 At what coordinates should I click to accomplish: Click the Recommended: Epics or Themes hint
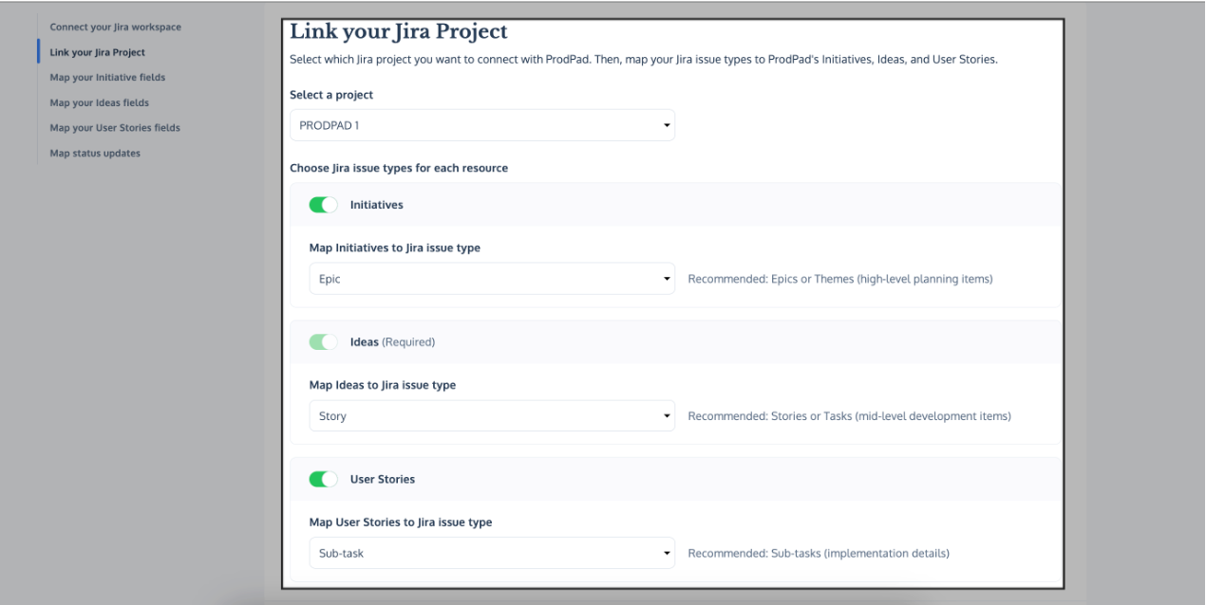click(x=840, y=280)
